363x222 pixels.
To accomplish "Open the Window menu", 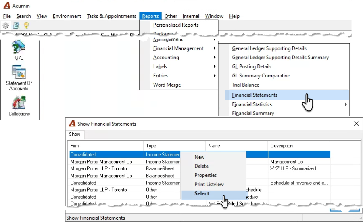I will click(214, 16).
